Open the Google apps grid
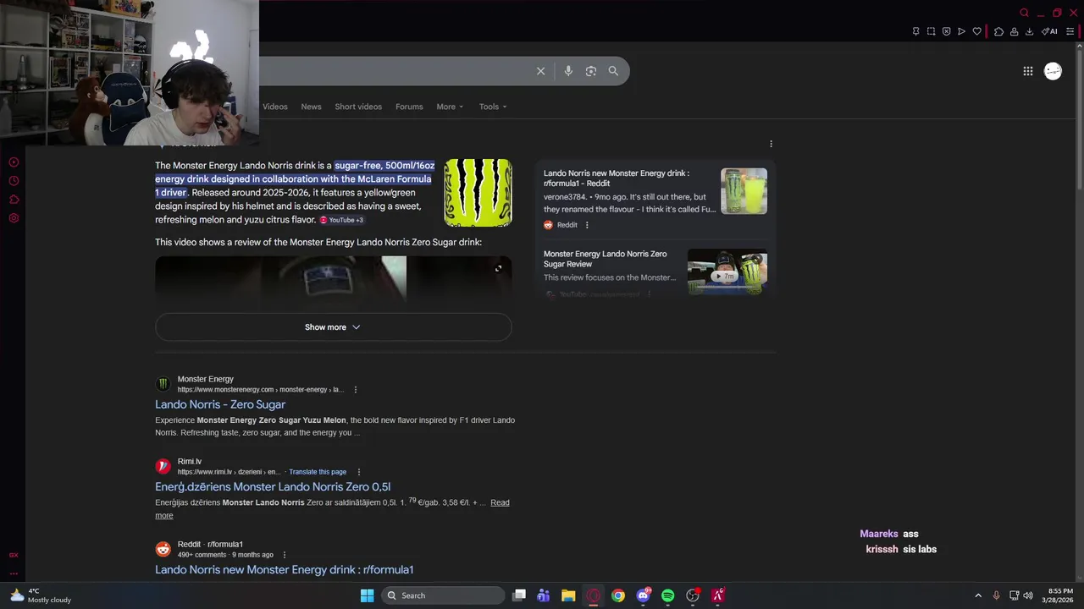The width and height of the screenshot is (1084, 609). 1028,71
